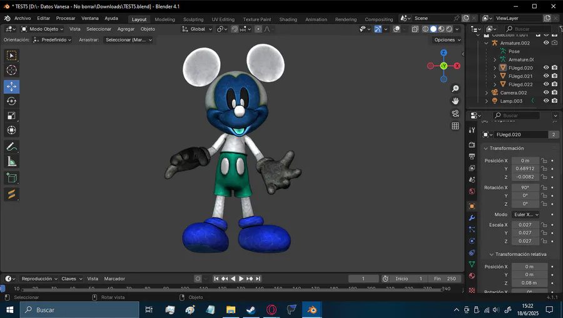Expand the Camera.002 tree row
Image resolution: width=563 pixels, height=318 pixels.
click(x=487, y=93)
